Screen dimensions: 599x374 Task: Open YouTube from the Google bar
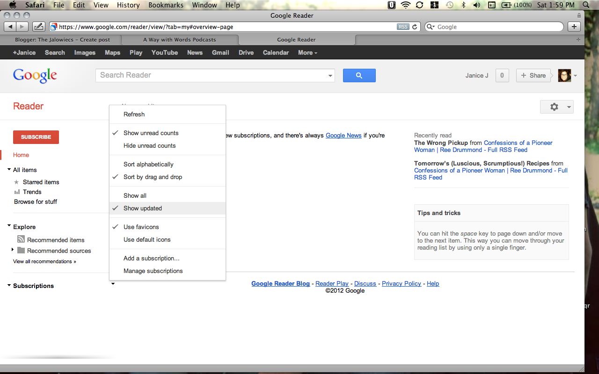165,52
